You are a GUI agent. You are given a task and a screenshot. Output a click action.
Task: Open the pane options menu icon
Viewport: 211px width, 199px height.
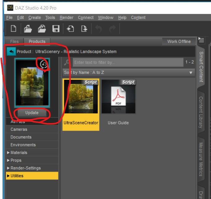click(201, 40)
